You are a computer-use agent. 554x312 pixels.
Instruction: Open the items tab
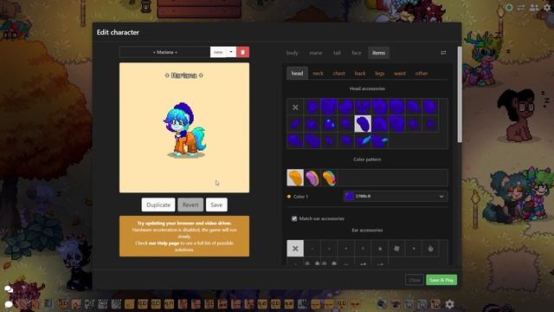coord(378,53)
